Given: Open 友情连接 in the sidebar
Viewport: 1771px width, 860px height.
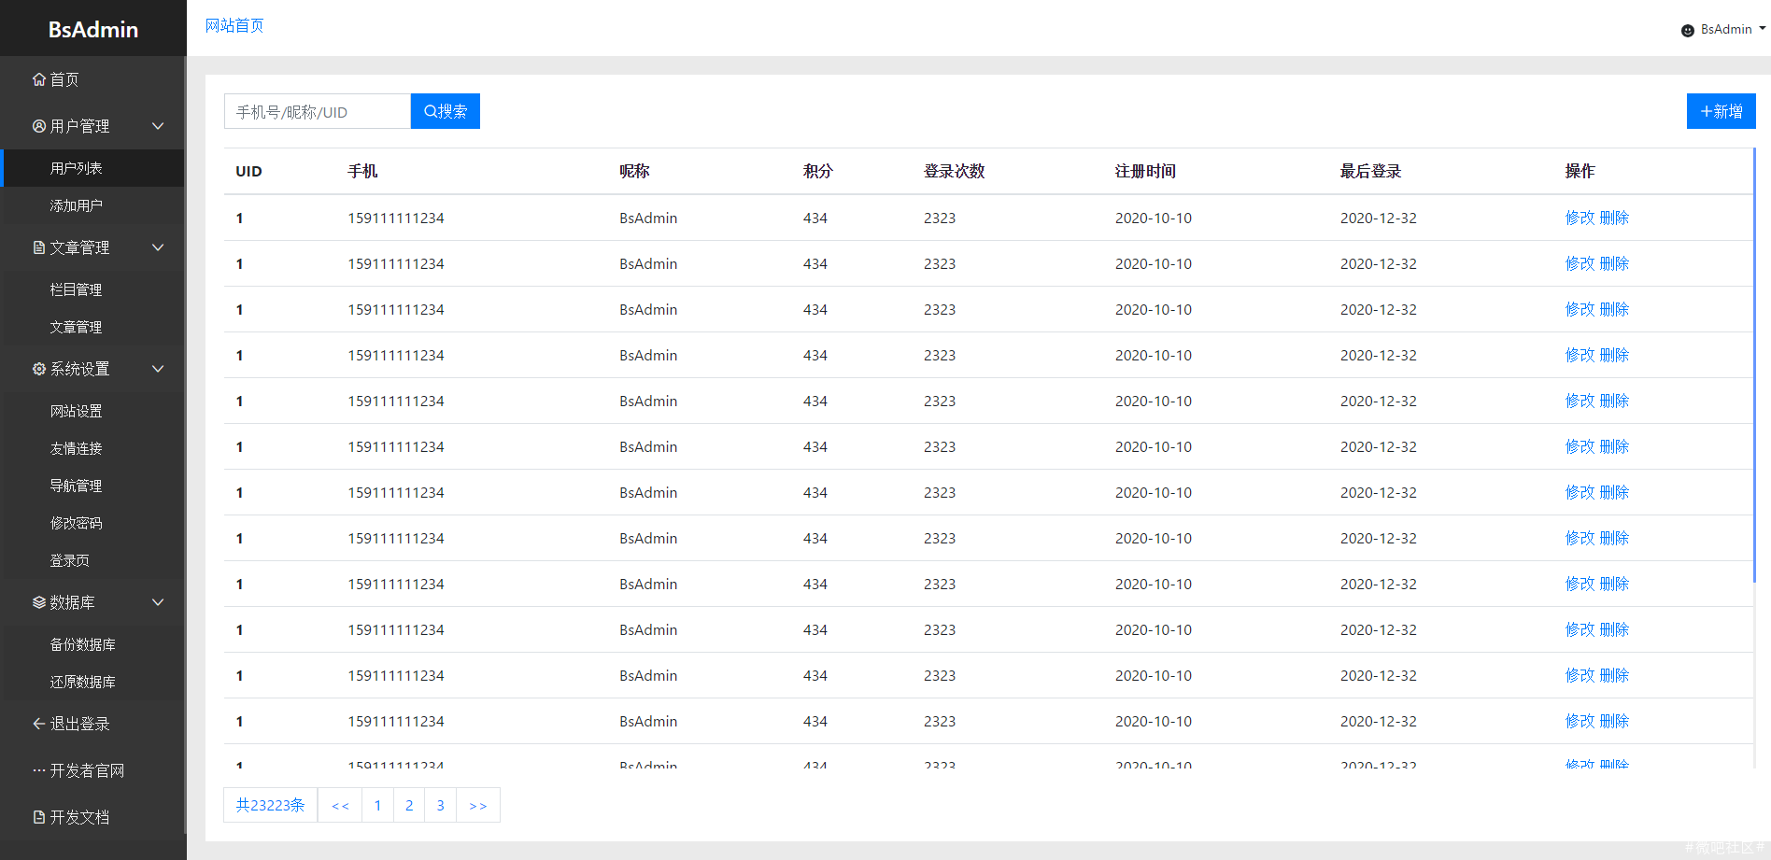Looking at the screenshot, I should click(x=93, y=448).
